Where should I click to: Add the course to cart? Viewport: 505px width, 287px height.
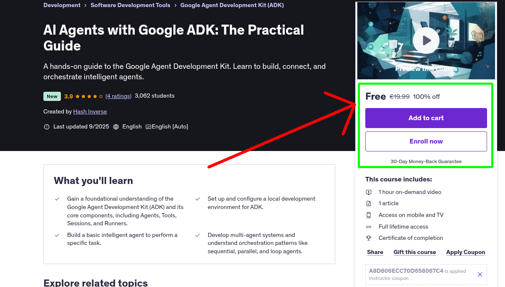(x=426, y=118)
